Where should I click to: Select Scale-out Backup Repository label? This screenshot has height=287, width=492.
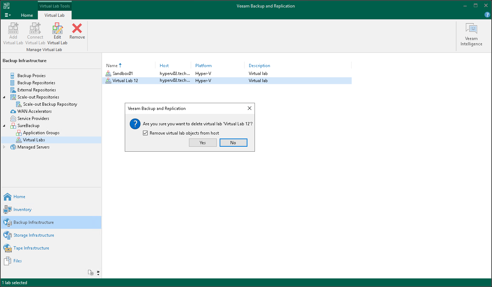[50, 104]
